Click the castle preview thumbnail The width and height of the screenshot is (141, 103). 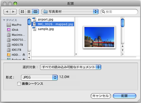pyautogui.click(x=99, y=37)
